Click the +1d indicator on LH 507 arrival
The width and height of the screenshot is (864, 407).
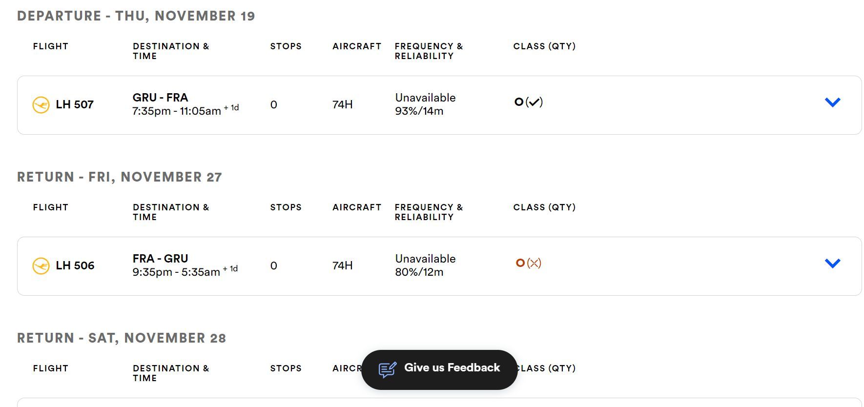click(x=231, y=108)
